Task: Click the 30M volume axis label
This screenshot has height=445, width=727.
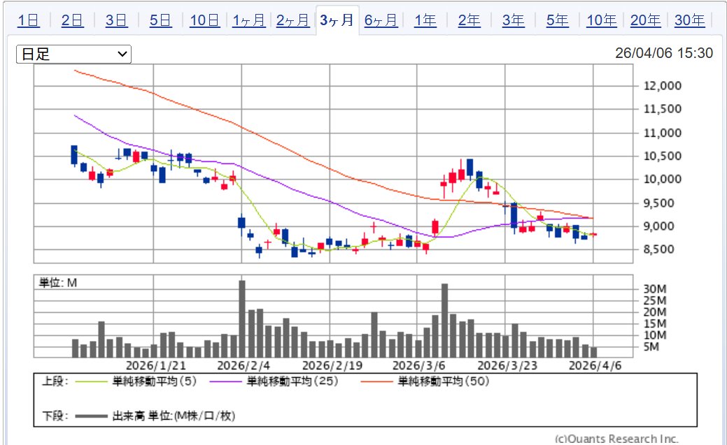Action: tap(655, 289)
